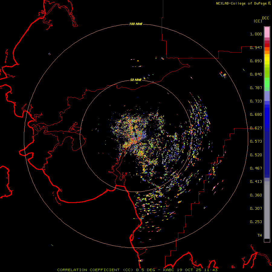Viewport: 272px width, 272px height.
Task: Pick the pink segment atop the color bar
Action: coord(267,32)
